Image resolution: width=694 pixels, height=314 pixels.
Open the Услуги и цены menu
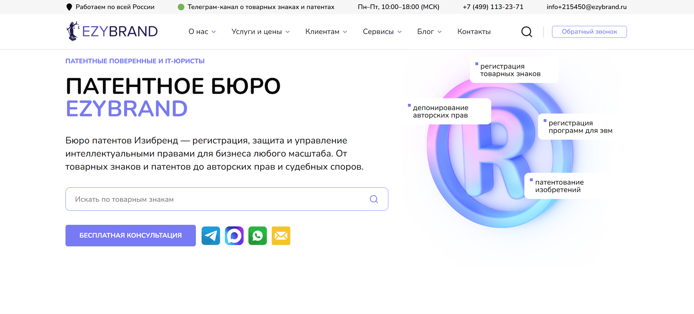(257, 32)
